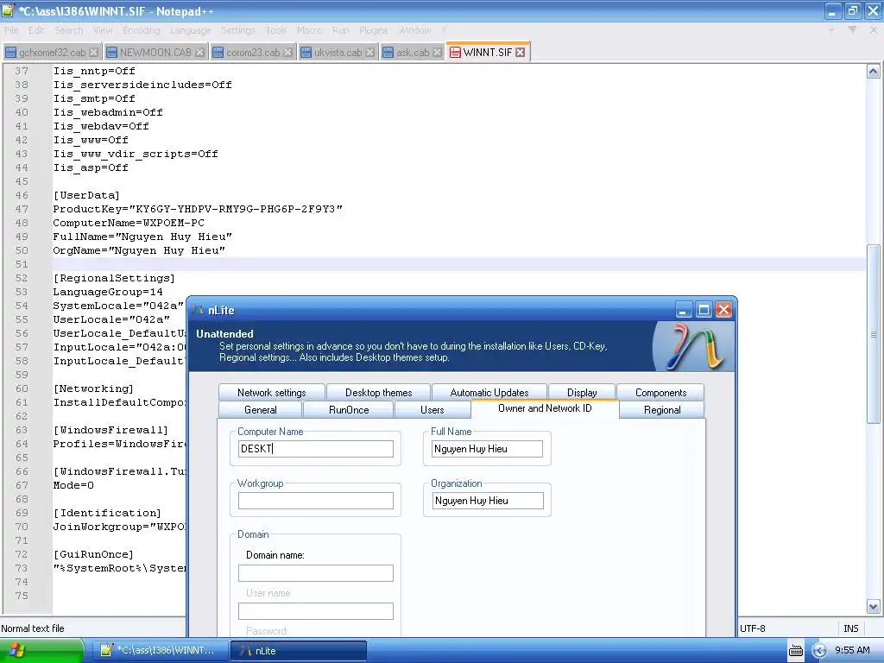Open nLite General tab

point(261,410)
